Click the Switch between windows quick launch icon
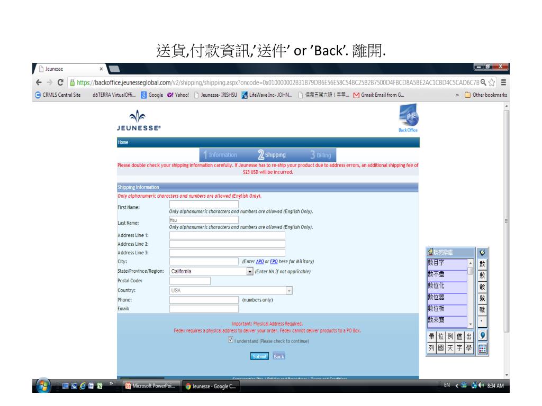The width and height of the screenshot is (542, 406). pos(74,386)
